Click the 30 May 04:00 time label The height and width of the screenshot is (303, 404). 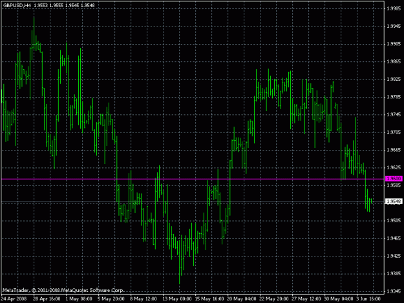[x=339, y=299]
